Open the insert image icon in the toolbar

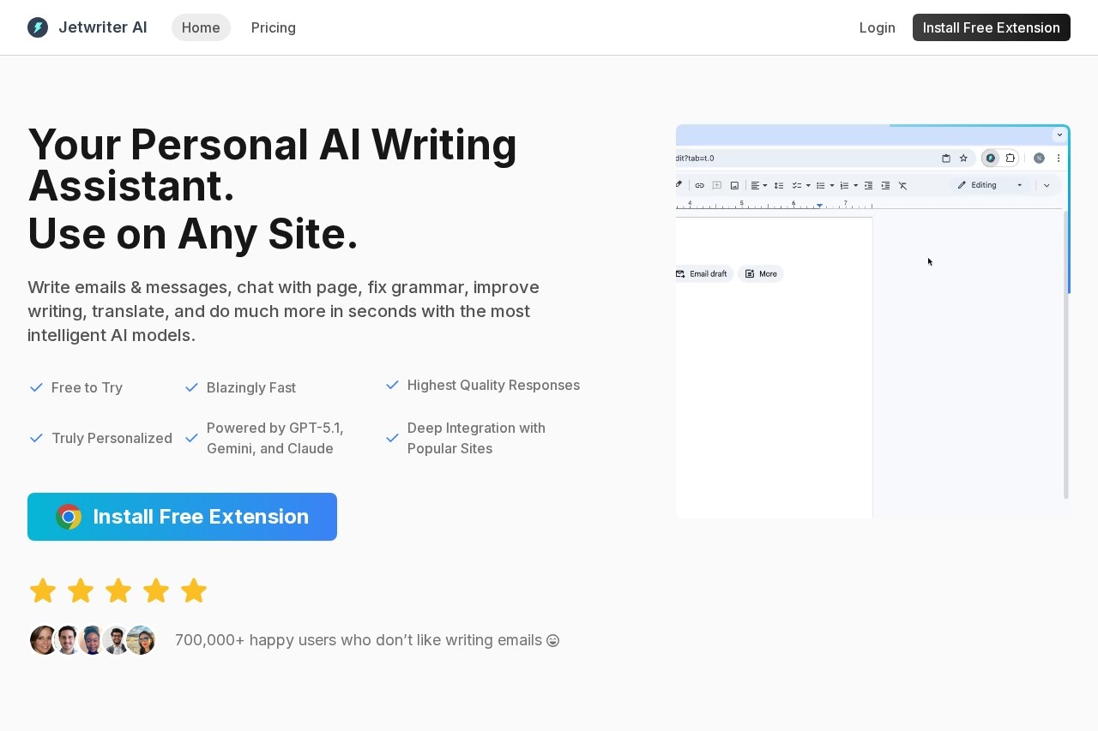734,185
